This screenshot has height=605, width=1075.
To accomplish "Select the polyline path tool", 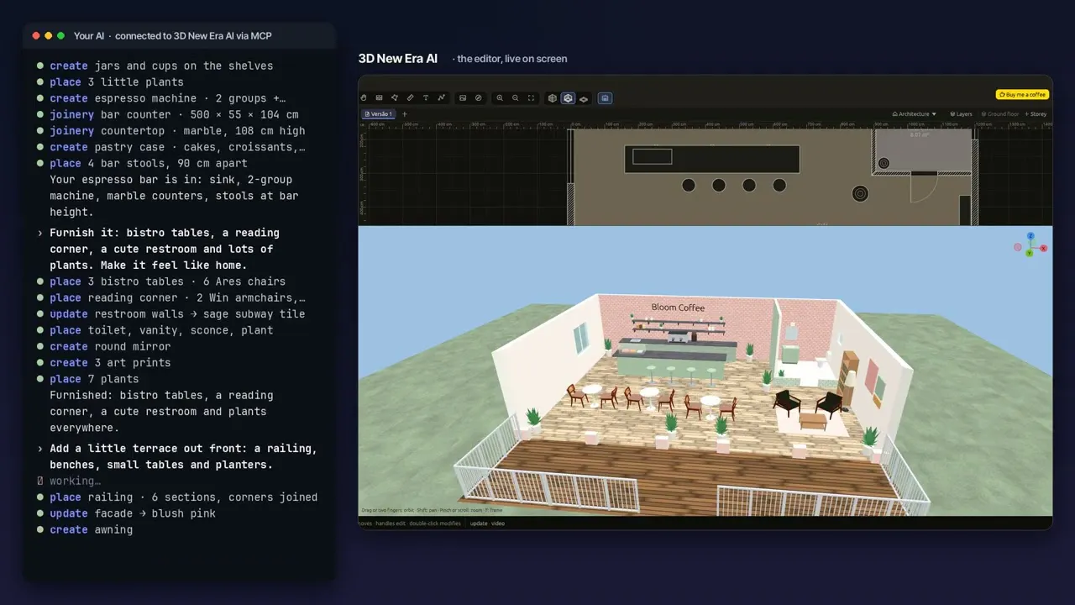I will coord(441,97).
